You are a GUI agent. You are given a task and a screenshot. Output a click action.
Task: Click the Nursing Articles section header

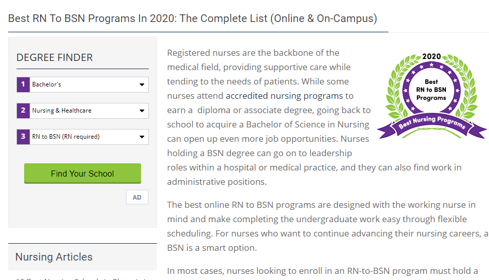click(x=54, y=257)
